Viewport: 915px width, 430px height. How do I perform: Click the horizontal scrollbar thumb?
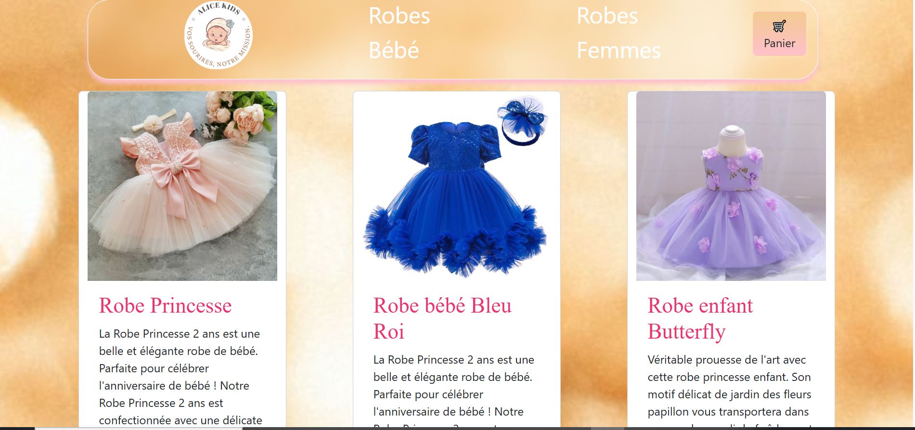click(139, 428)
